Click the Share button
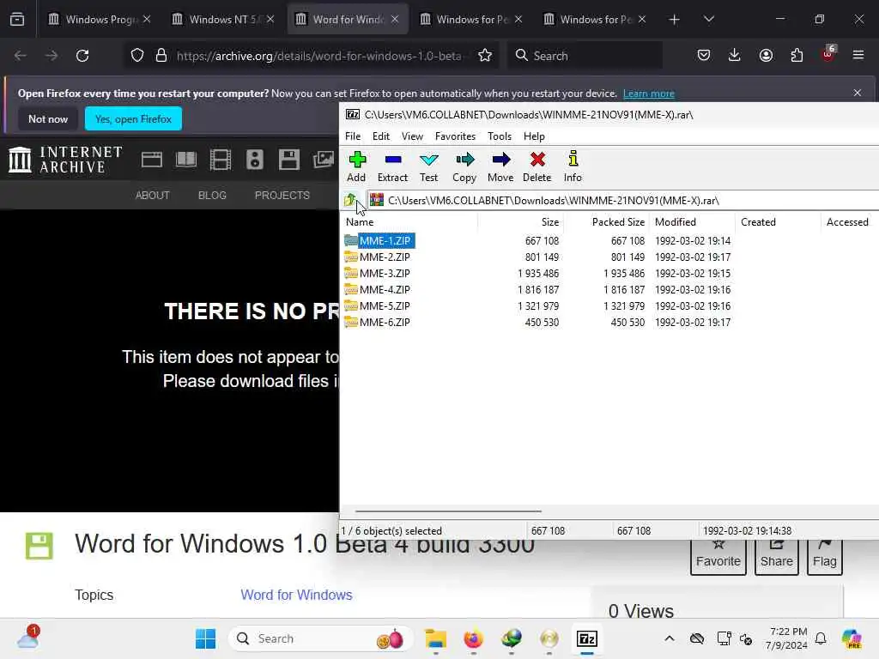This screenshot has height=659, width=879. (x=776, y=556)
